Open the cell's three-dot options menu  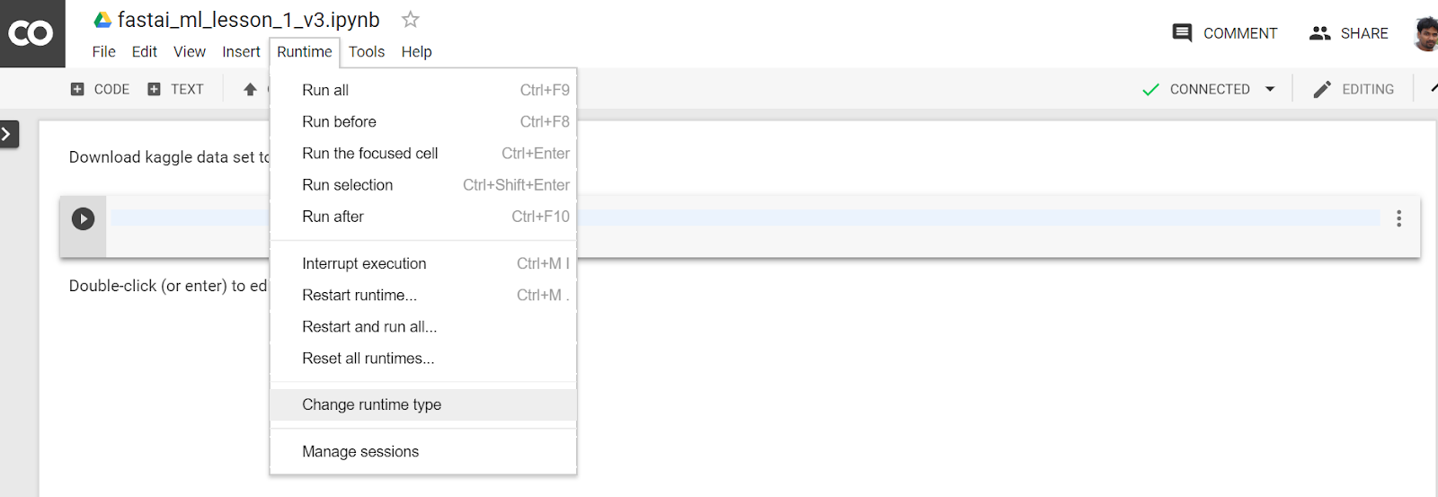coord(1398,218)
